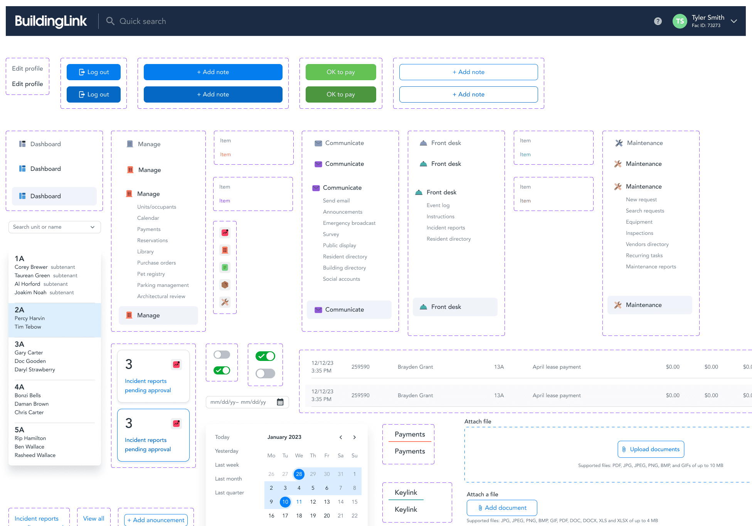The image size is (752, 526).
Task: Go to previous month in calendar
Action: 341,437
